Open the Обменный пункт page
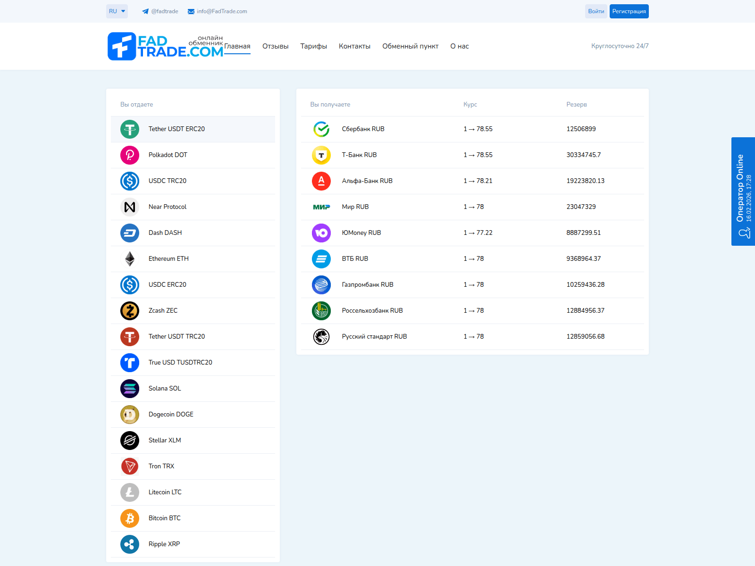The height and width of the screenshot is (566, 755). pos(411,46)
